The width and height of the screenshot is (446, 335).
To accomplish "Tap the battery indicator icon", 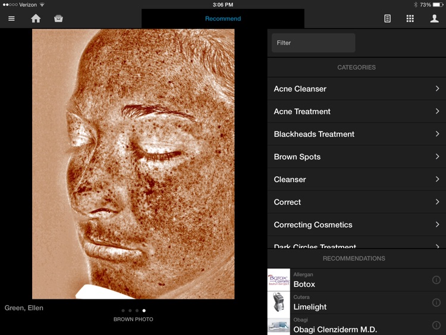I will tap(438, 5).
